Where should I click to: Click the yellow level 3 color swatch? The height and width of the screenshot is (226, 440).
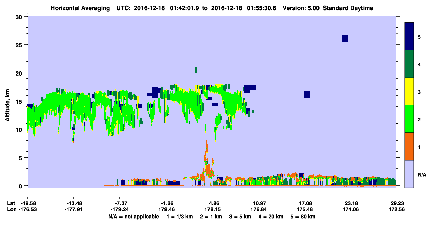coord(409,91)
